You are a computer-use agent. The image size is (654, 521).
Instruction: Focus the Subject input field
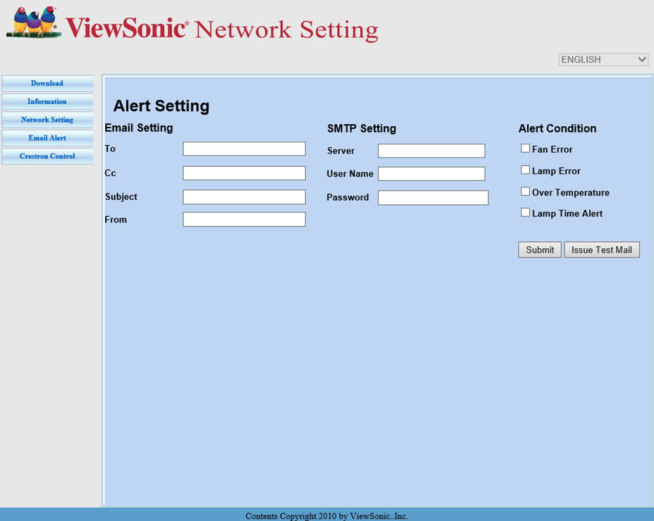244,197
